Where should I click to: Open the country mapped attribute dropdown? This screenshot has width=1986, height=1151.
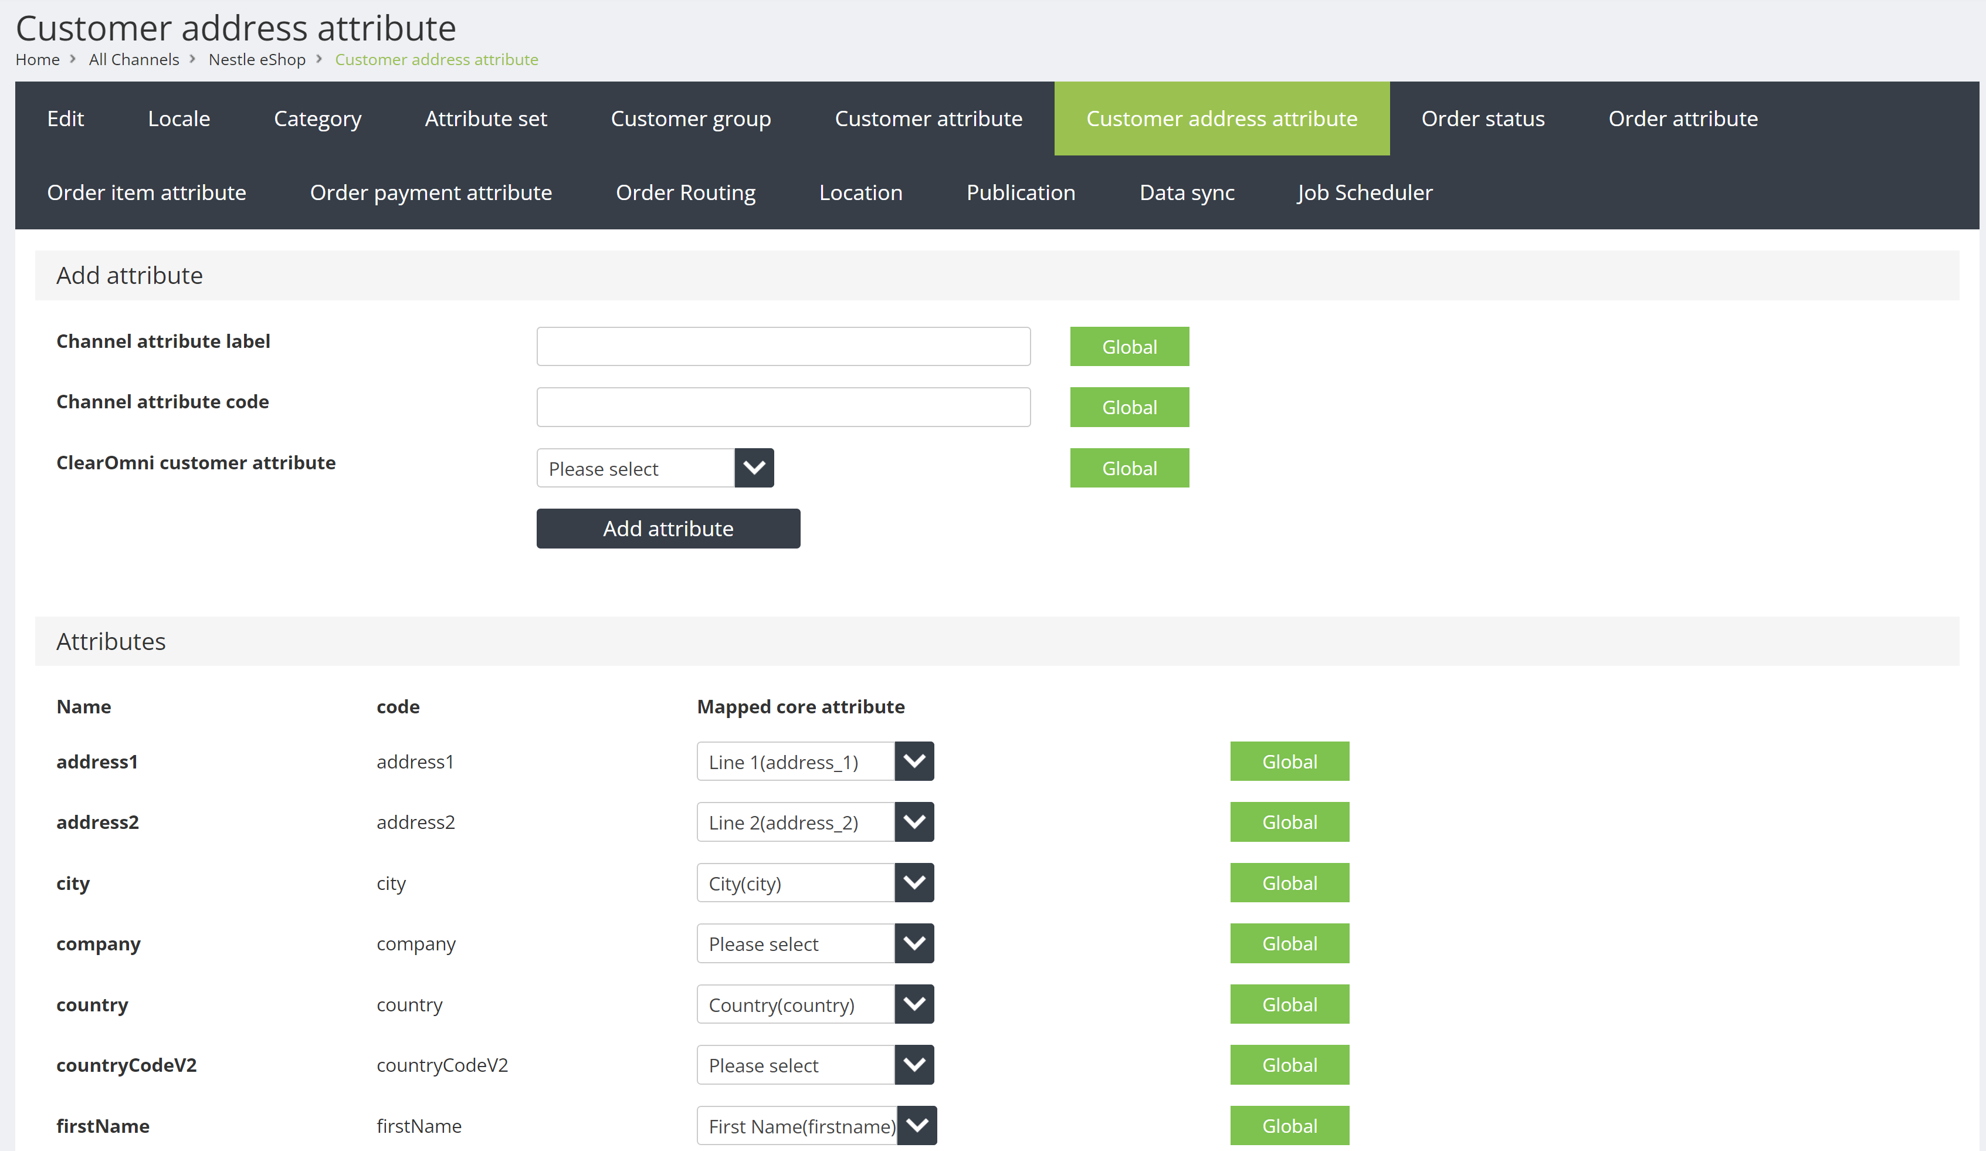point(815,1004)
